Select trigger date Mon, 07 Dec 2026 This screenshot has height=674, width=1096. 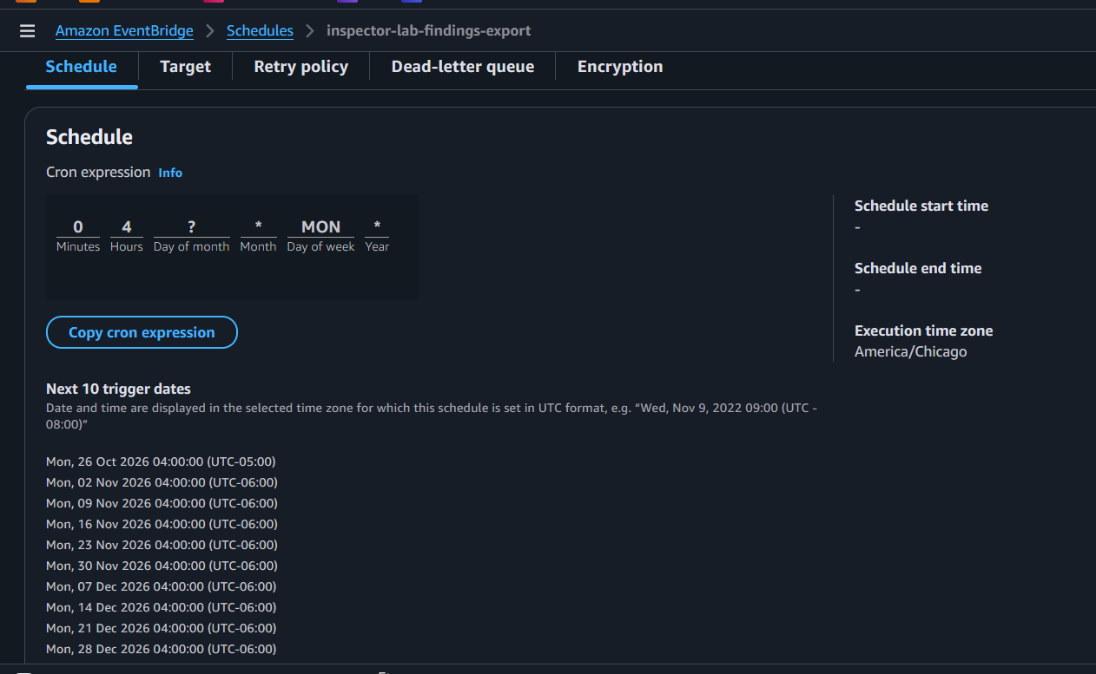pos(162,586)
